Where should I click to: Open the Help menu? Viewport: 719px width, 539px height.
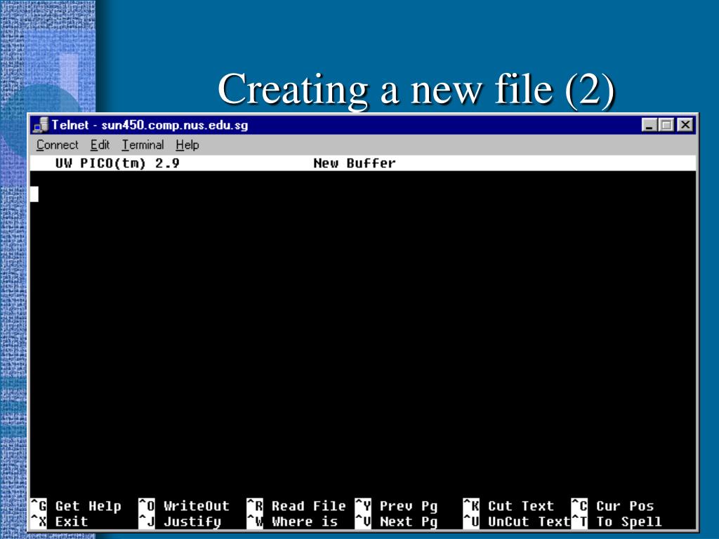coord(187,145)
